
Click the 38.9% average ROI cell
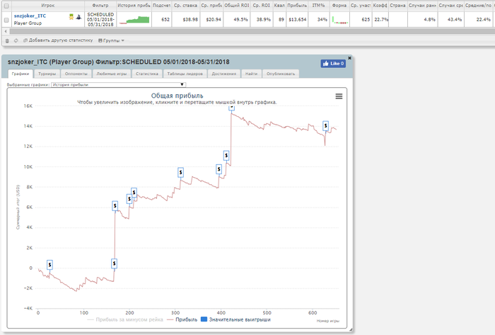[262, 20]
